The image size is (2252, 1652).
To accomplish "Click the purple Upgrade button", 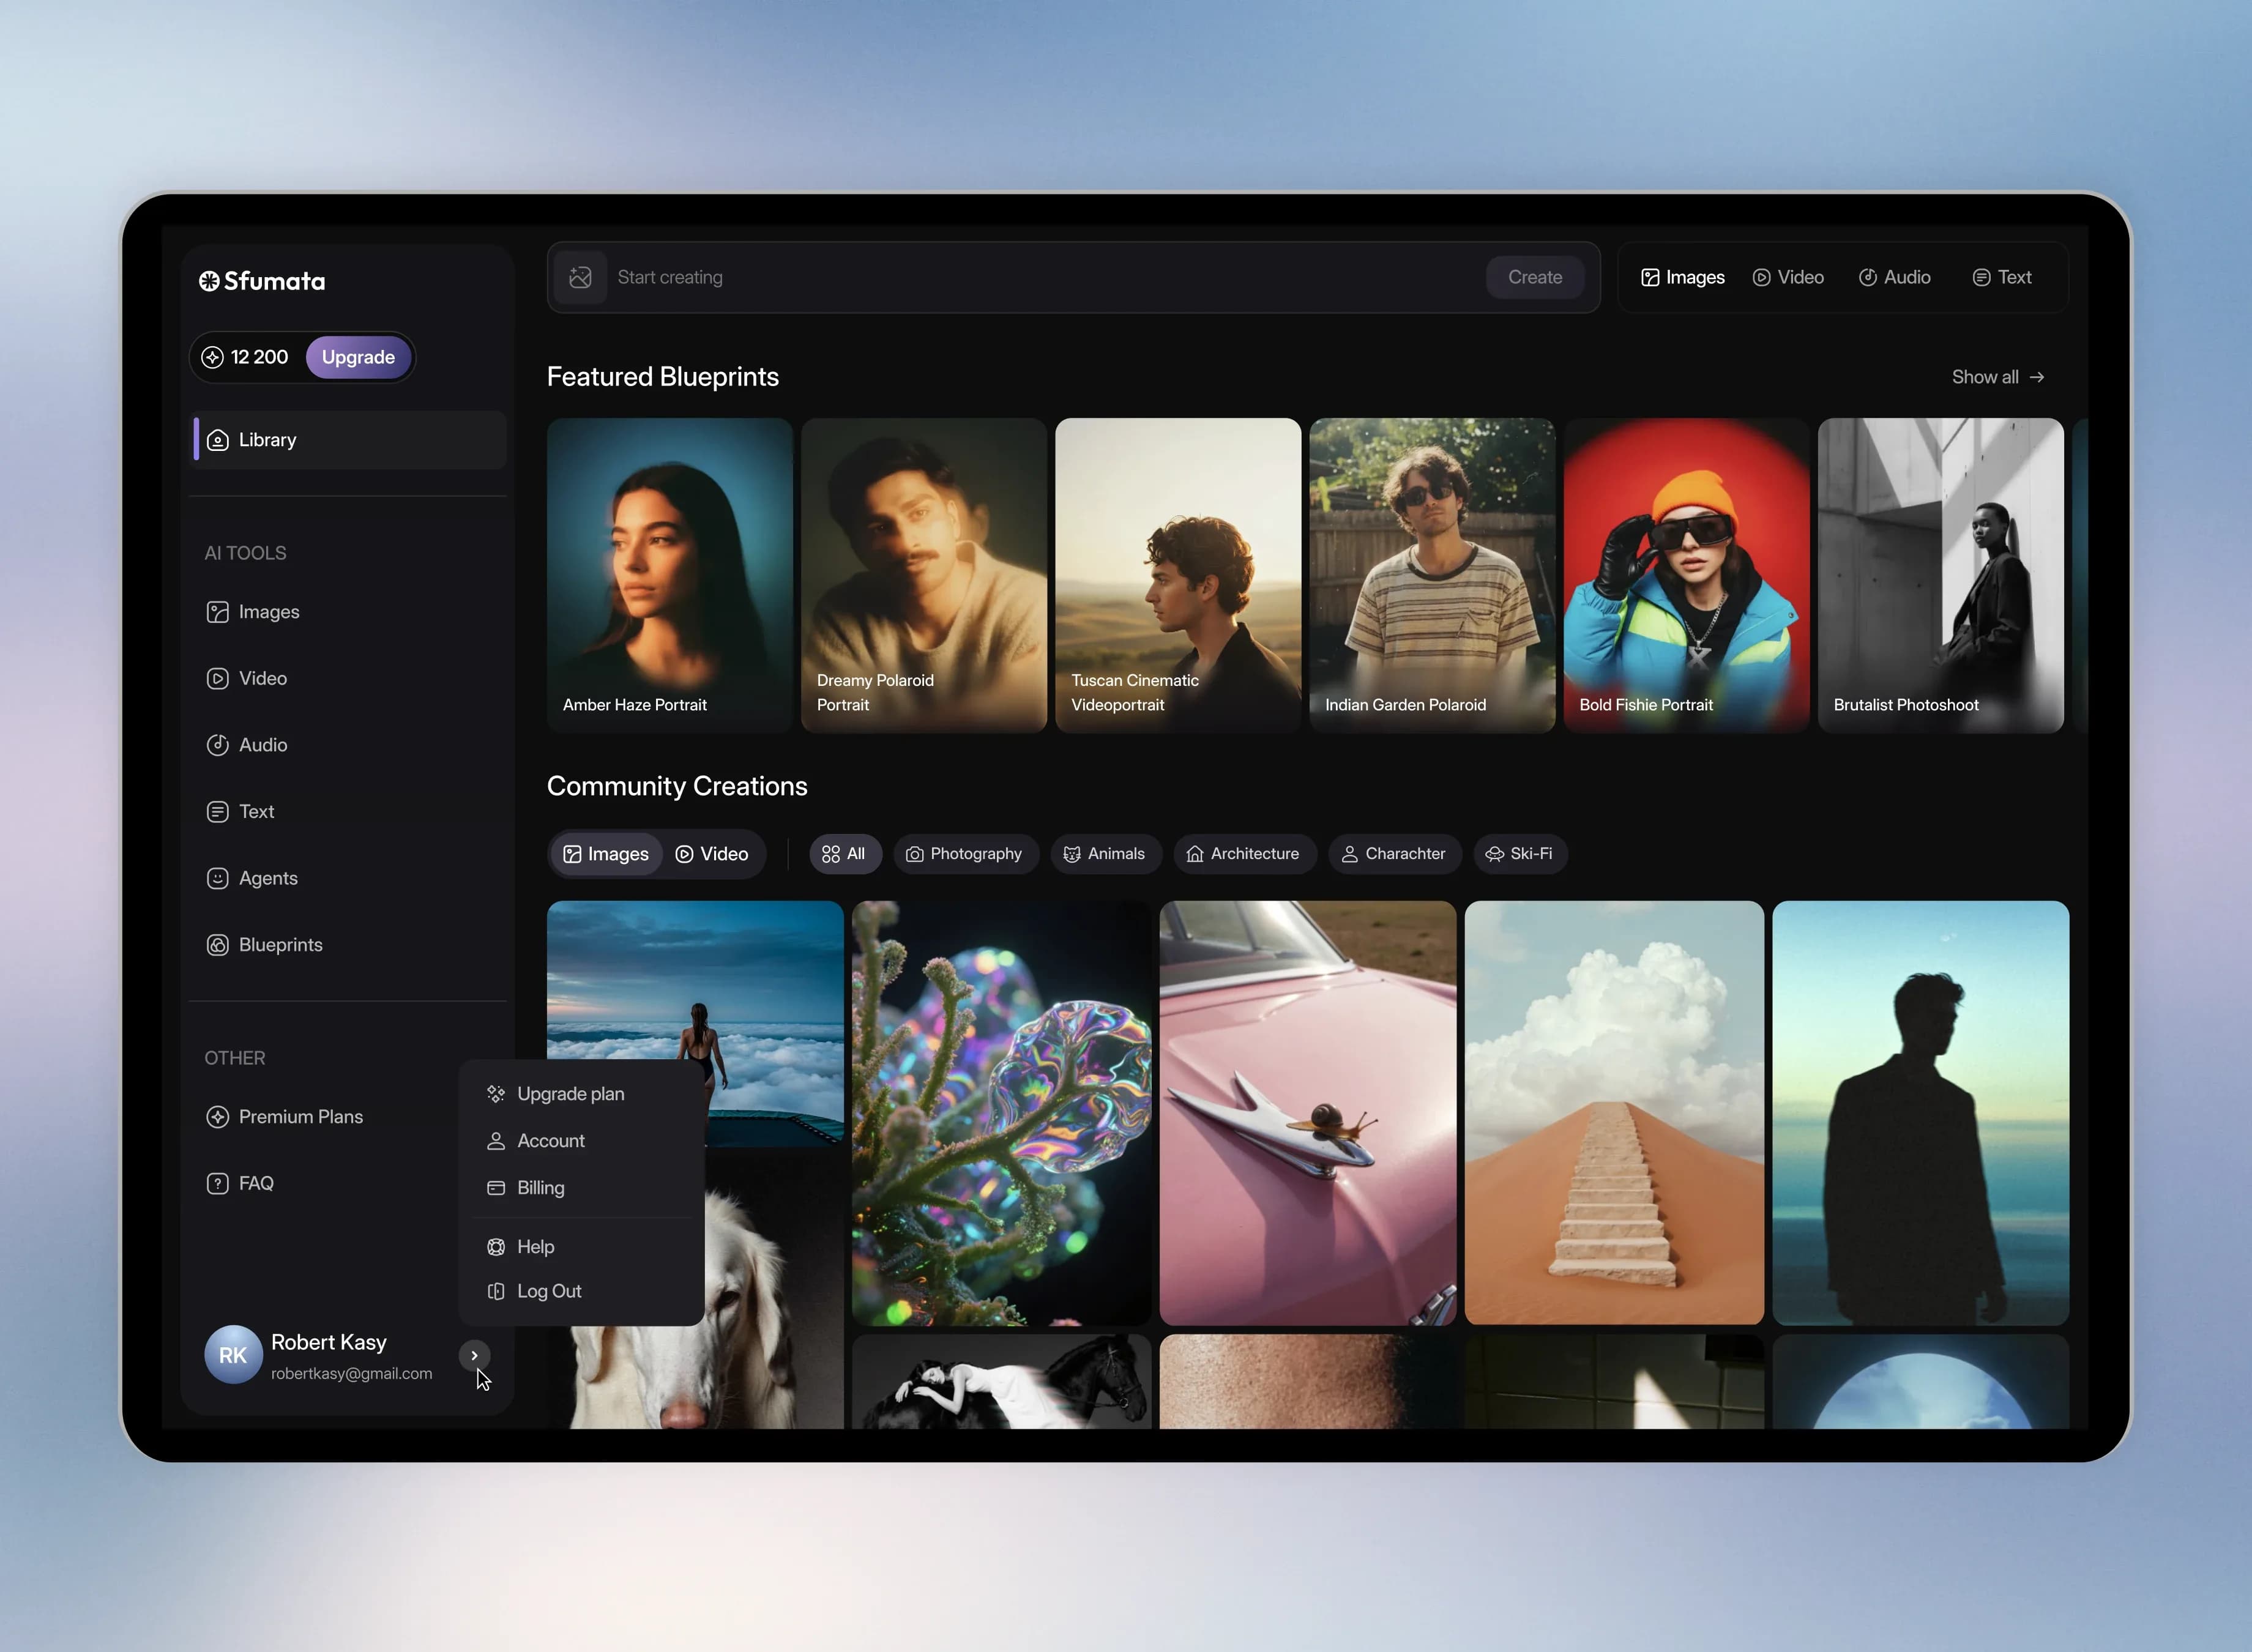I will 358,357.
